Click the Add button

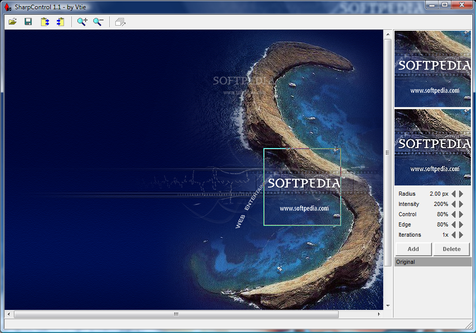[x=413, y=249]
